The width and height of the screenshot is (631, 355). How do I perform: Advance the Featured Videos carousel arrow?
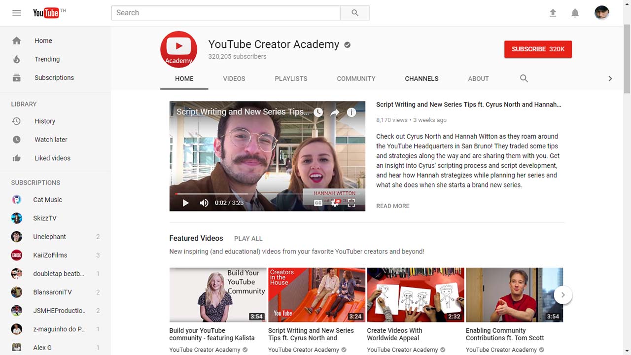click(x=562, y=294)
